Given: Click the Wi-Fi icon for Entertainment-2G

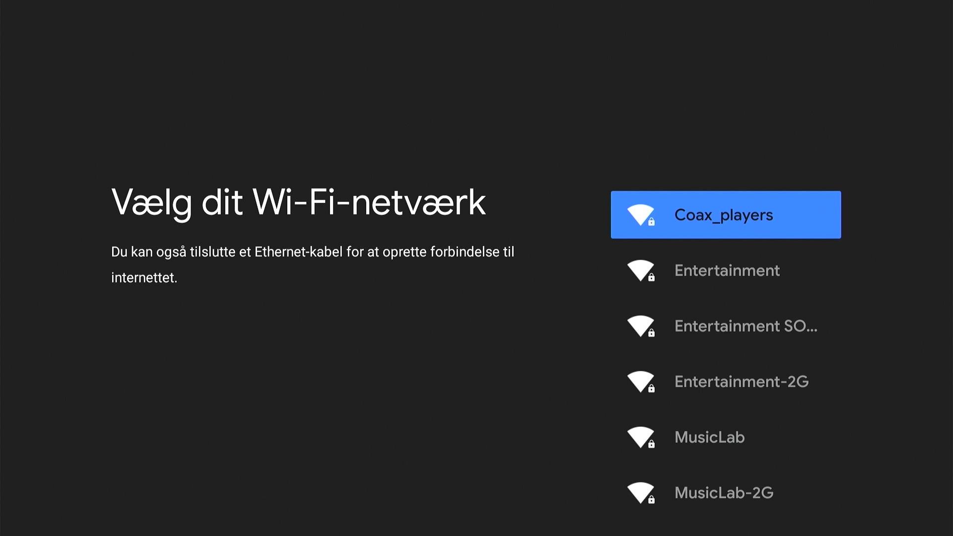Looking at the screenshot, I should (x=640, y=381).
